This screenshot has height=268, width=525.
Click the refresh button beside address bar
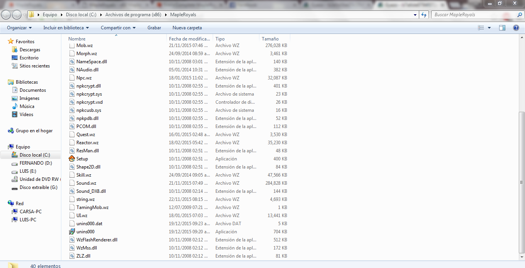pos(424,15)
